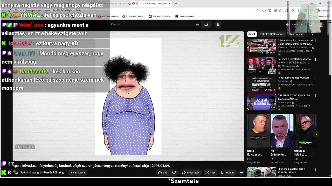Advance the shorts shelf with next arrow
Image resolution: width=332 pixels, height=186 pixels.
click(x=316, y=134)
